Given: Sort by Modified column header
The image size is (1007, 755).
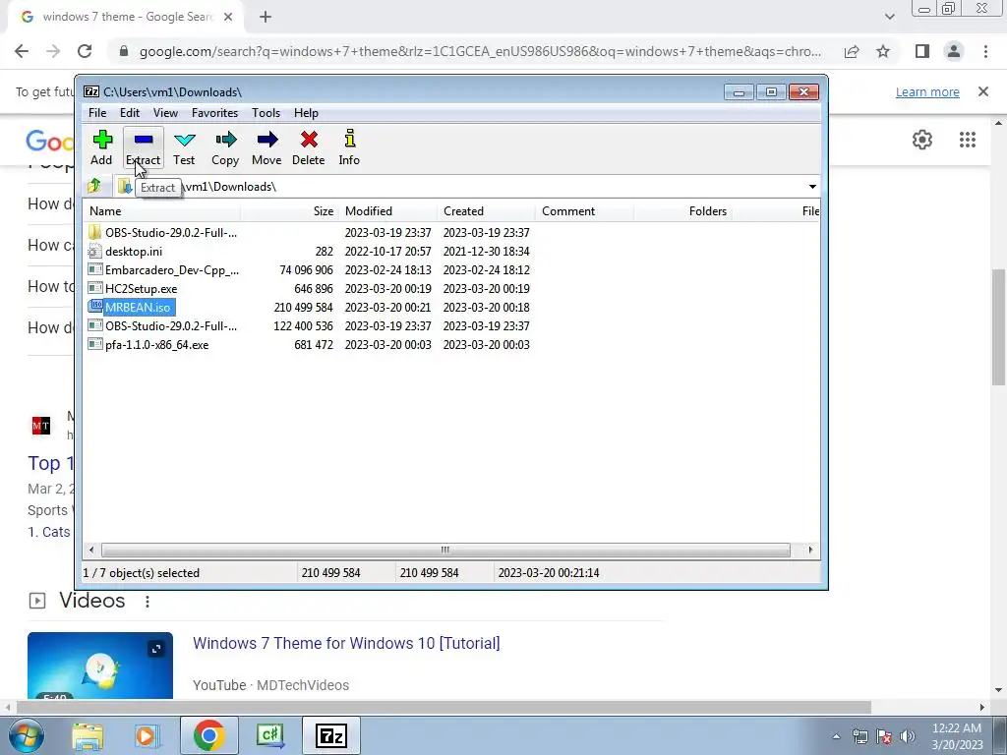Looking at the screenshot, I should (x=387, y=211).
